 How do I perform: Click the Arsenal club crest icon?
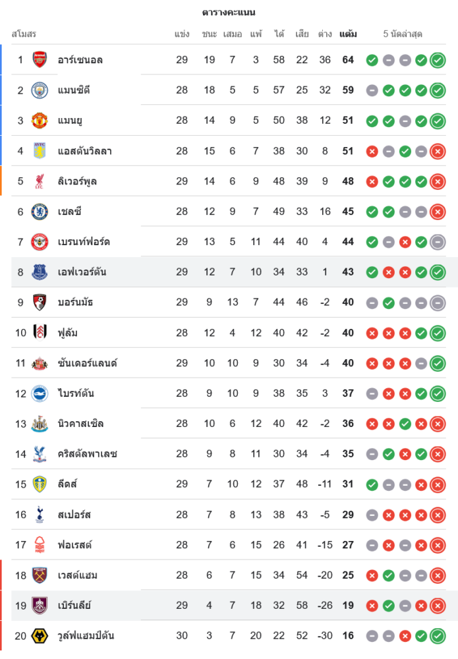pos(40,60)
